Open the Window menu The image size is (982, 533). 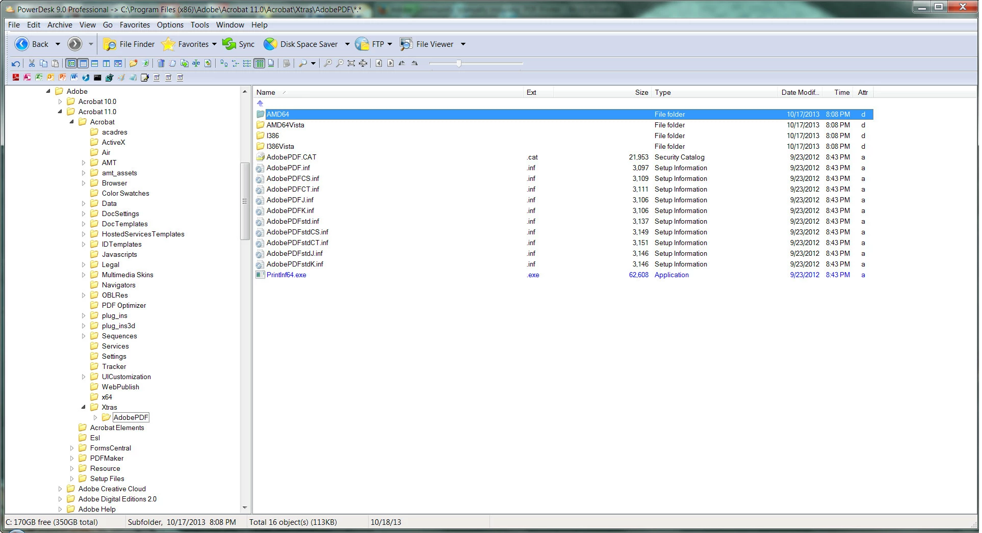click(230, 24)
